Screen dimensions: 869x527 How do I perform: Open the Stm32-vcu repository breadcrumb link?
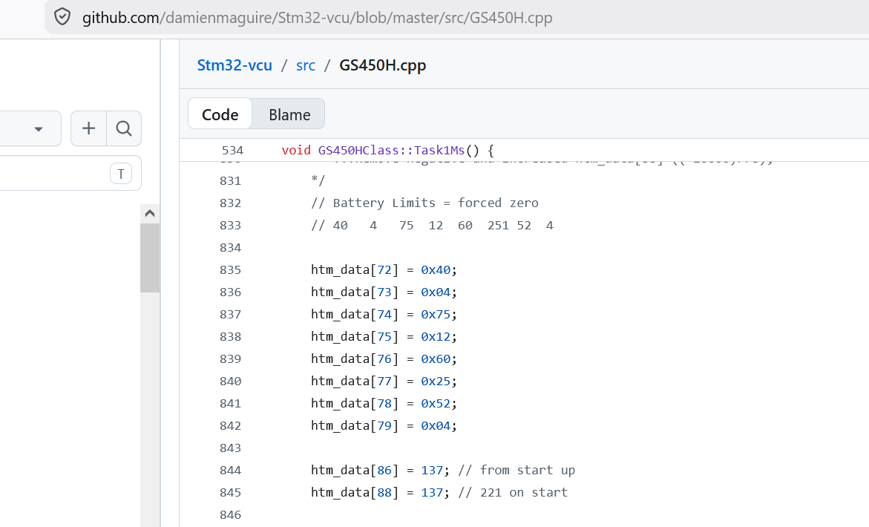click(x=235, y=65)
